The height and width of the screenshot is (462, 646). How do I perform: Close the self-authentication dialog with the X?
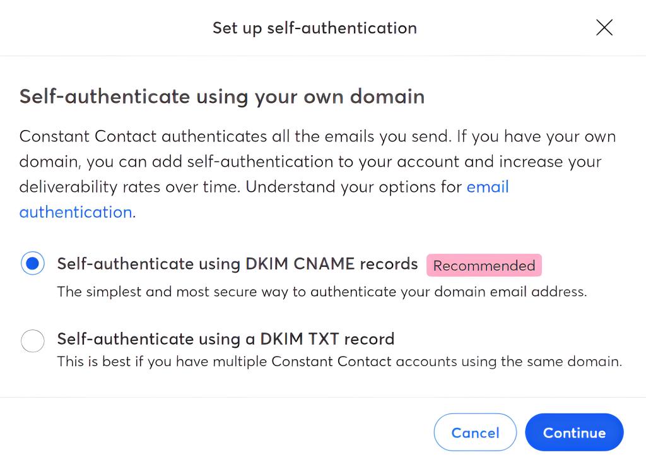tap(604, 28)
